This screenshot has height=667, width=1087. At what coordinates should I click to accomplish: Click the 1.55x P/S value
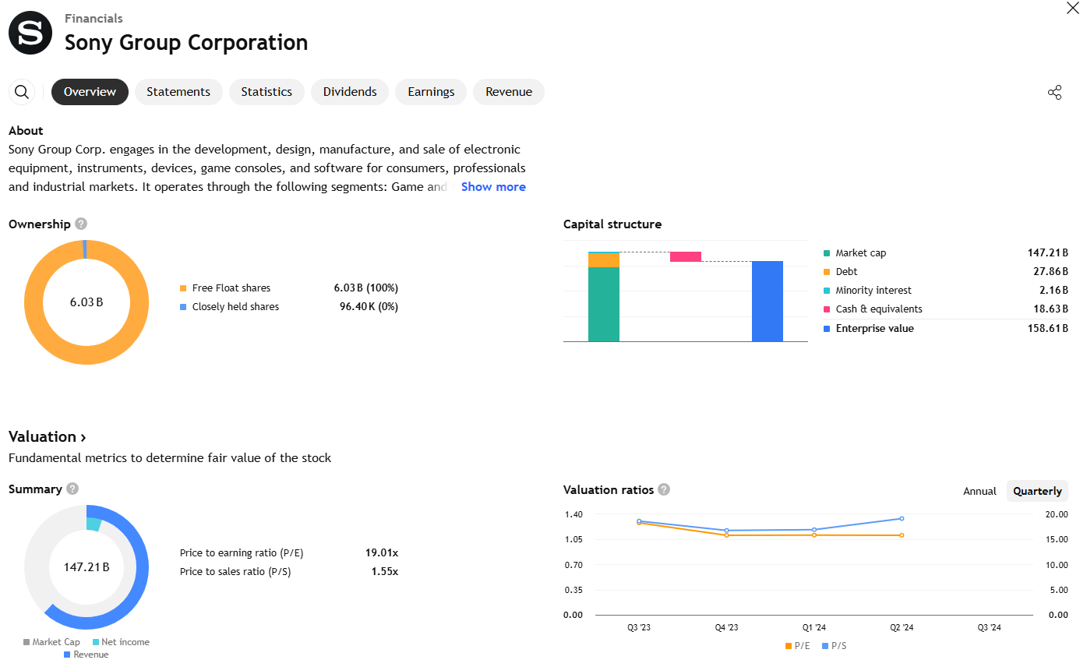(385, 572)
